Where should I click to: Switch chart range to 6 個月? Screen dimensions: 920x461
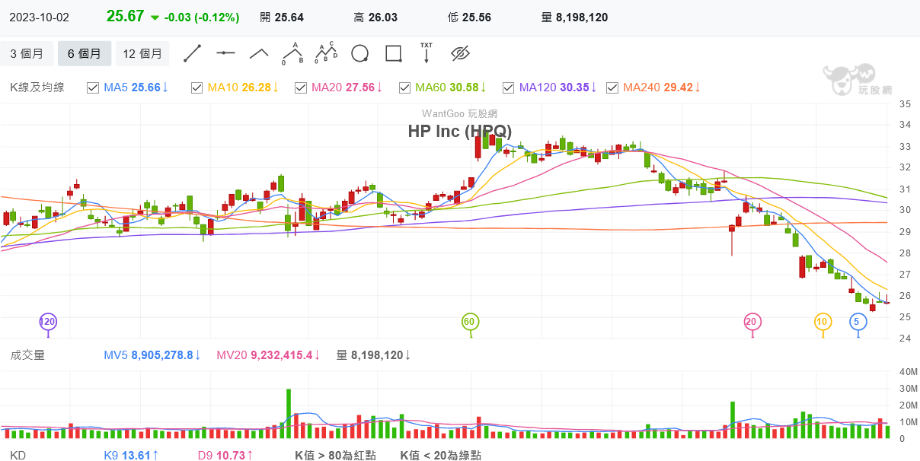[85, 53]
